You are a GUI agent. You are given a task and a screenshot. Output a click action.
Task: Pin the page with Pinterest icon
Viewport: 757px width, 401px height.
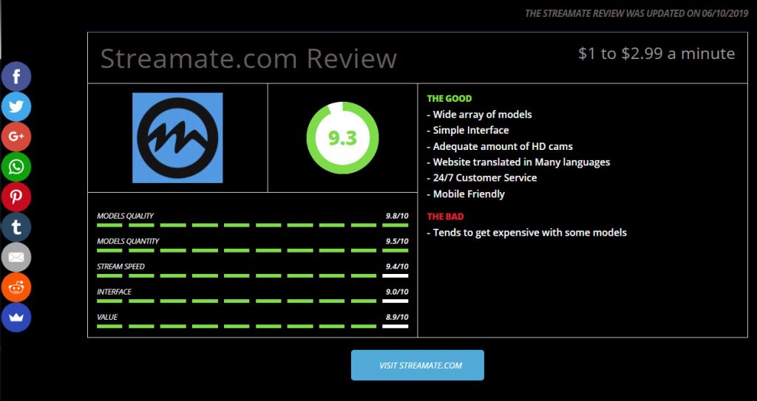pos(16,197)
